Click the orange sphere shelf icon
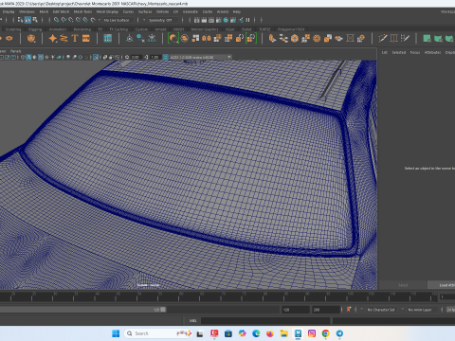 pyautogui.click(x=185, y=39)
